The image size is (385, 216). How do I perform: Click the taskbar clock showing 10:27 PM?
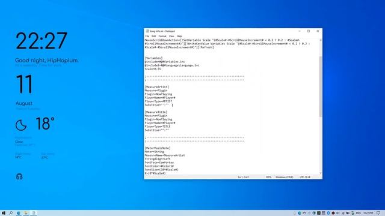pos(368,213)
